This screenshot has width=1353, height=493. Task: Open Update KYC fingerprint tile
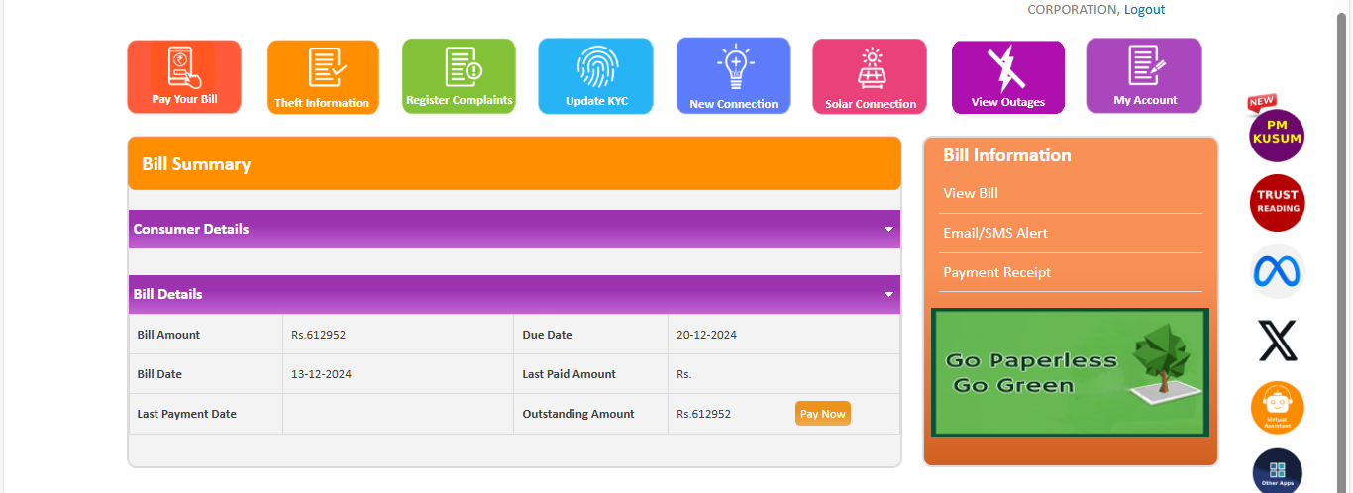click(x=595, y=76)
